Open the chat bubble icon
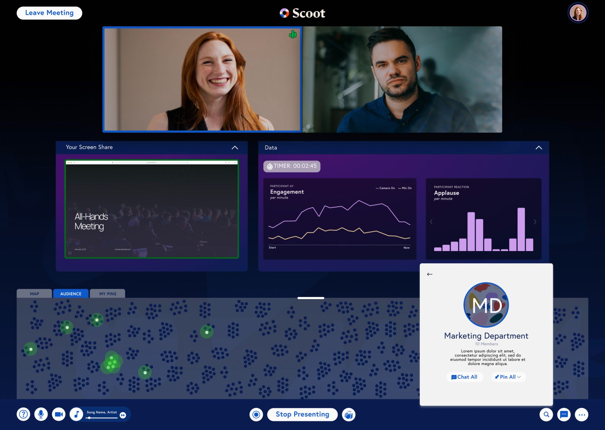 tap(564, 414)
